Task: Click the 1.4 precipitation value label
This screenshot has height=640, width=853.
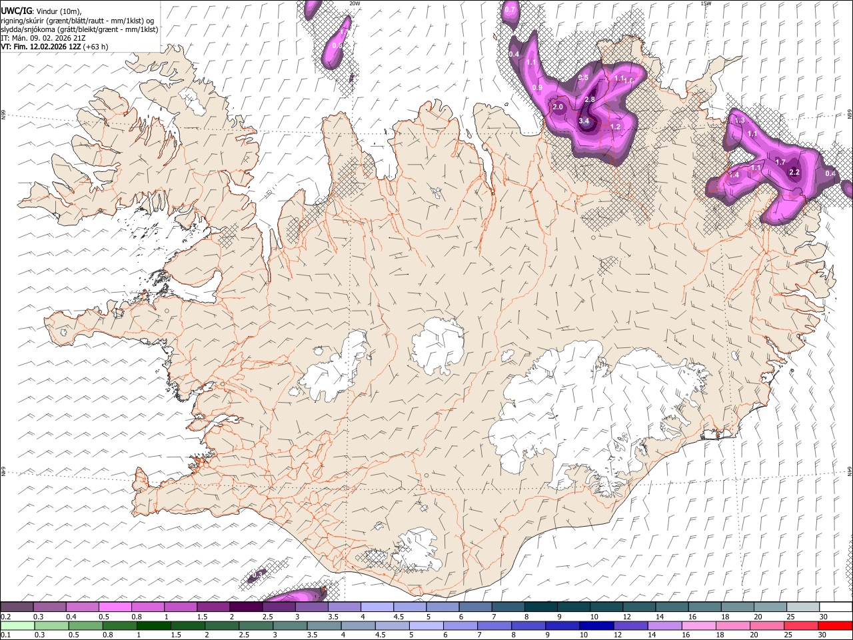Action: [734, 175]
